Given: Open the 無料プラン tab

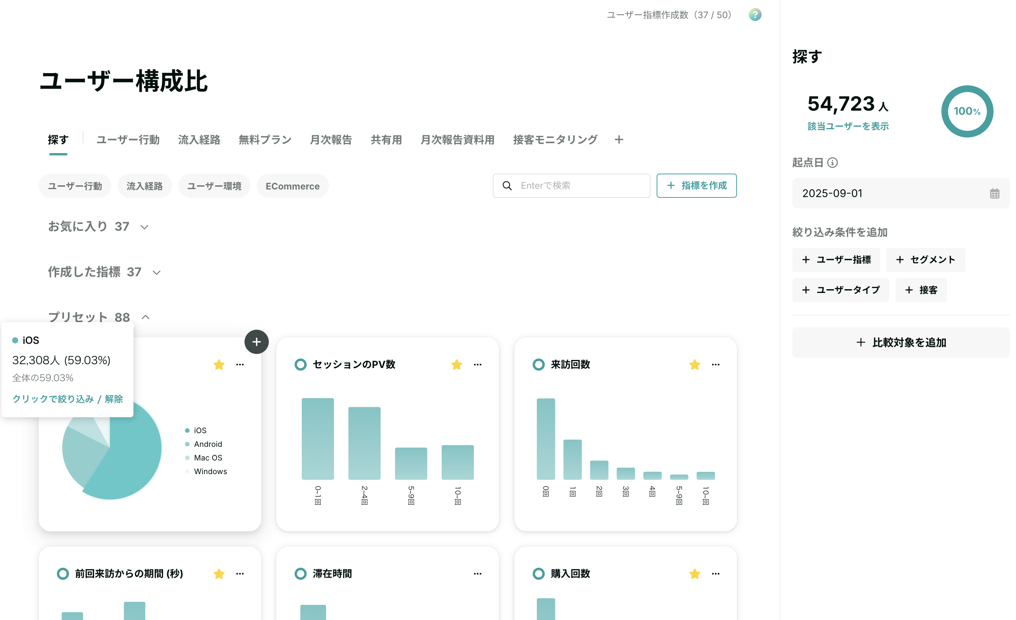Looking at the screenshot, I should 265,140.
